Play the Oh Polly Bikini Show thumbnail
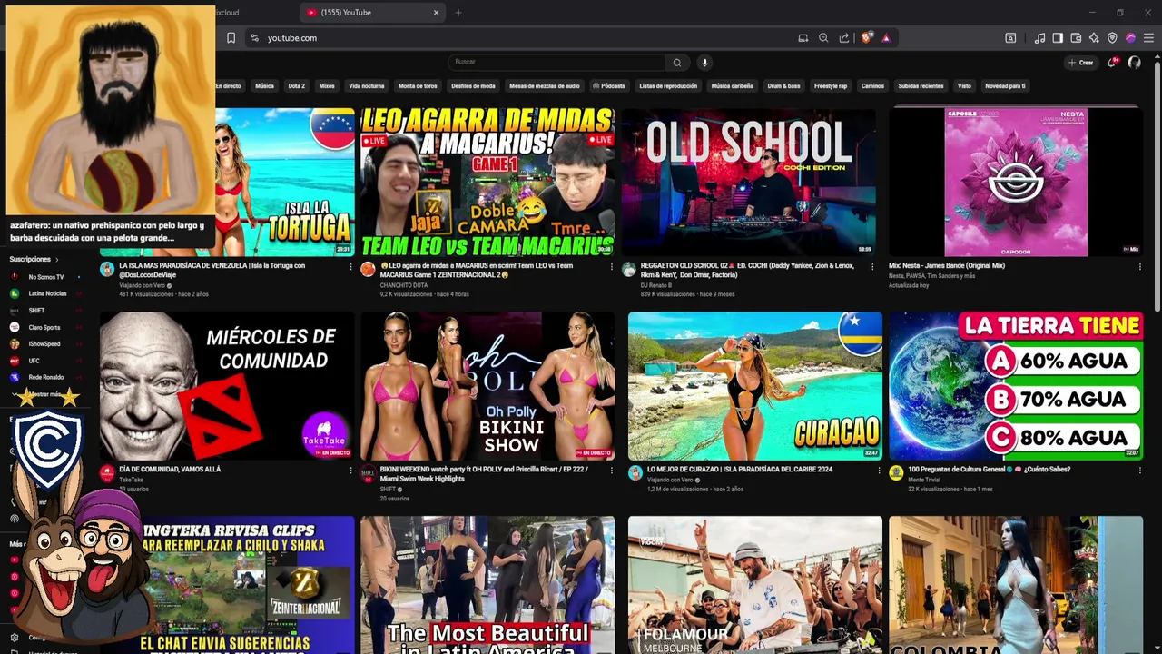The width and height of the screenshot is (1162, 654). pyautogui.click(x=487, y=386)
